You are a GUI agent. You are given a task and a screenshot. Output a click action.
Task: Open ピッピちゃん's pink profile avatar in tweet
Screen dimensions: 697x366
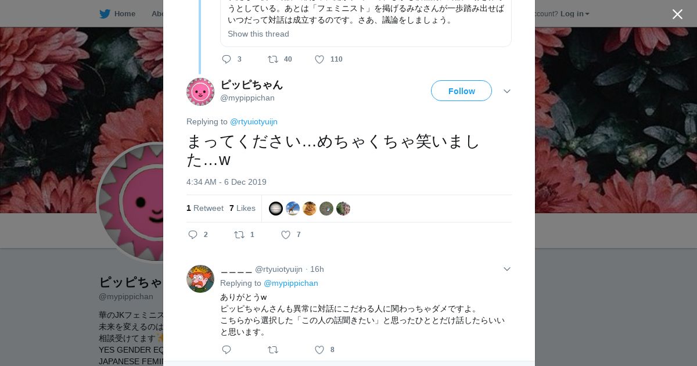(200, 92)
